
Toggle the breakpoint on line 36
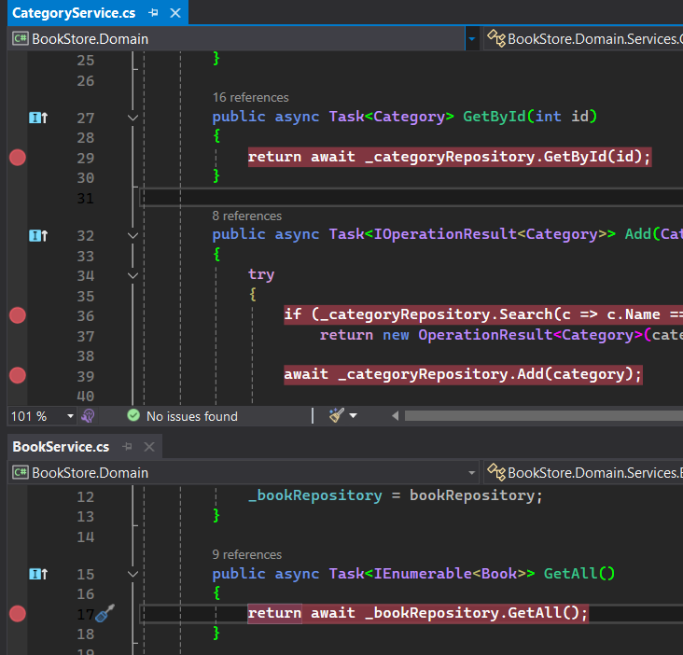coord(17,315)
